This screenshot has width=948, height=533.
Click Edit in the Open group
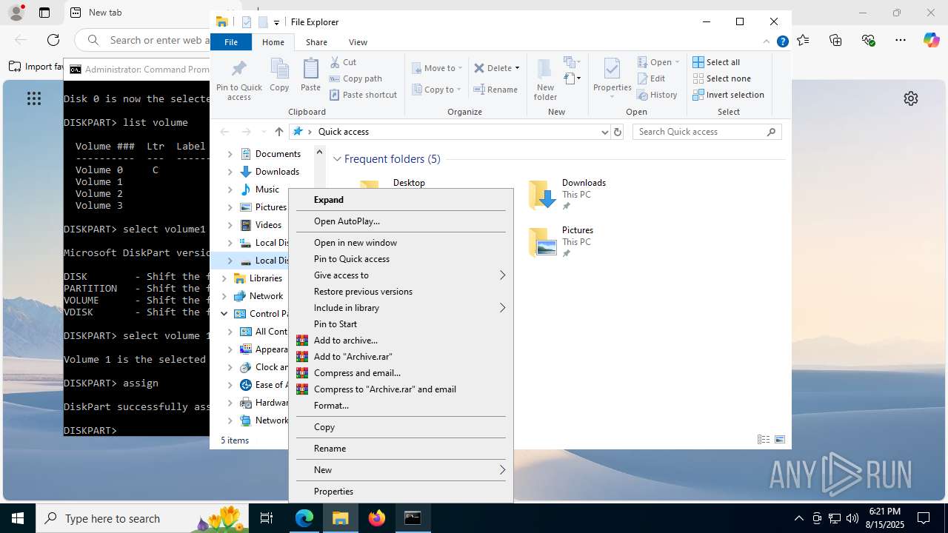651,78
